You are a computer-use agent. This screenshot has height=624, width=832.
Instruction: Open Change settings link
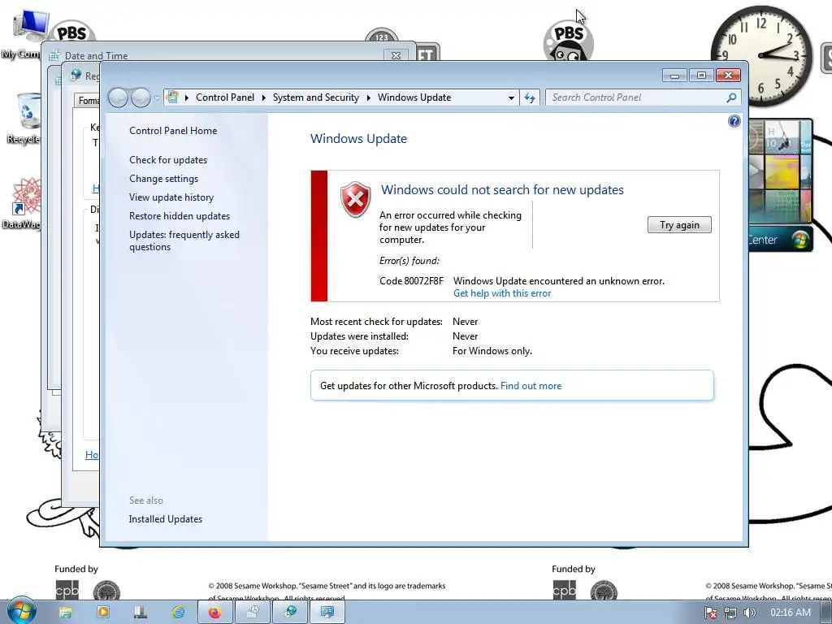coord(163,179)
